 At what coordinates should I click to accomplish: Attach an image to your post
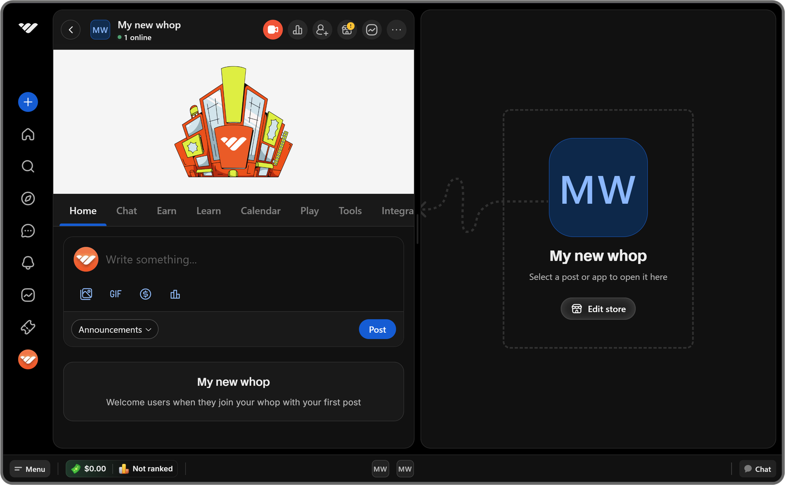[x=86, y=294]
